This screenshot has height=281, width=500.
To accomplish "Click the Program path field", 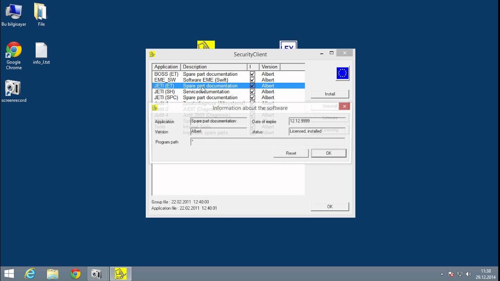I will (x=268, y=142).
